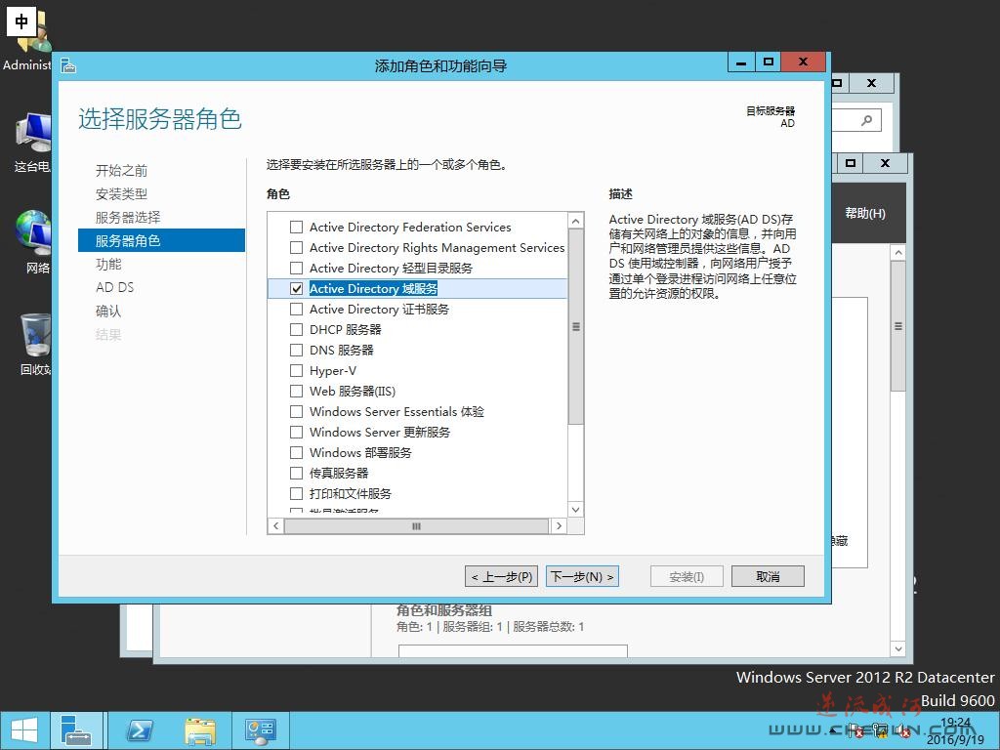Close the 添加角色和功能向导 window
The width and height of the screenshot is (1000, 750).
coord(804,62)
